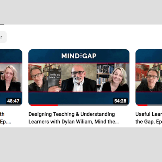Viewport: 162px width, 162px height.
Task: Click the smiling blonde woman in the center thumbnail
Action: pyautogui.click(x=116, y=79)
